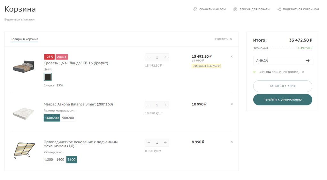Pick the graphite color swatch
Image resolution: width=327 pixels, height=180 pixels.
tap(48, 77)
